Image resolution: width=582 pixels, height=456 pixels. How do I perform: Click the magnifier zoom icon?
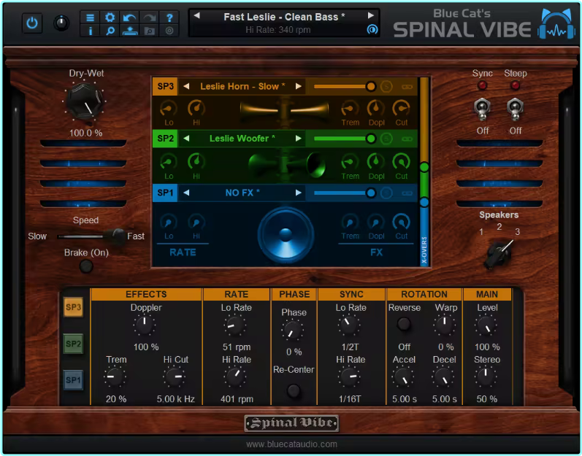pyautogui.click(x=110, y=31)
